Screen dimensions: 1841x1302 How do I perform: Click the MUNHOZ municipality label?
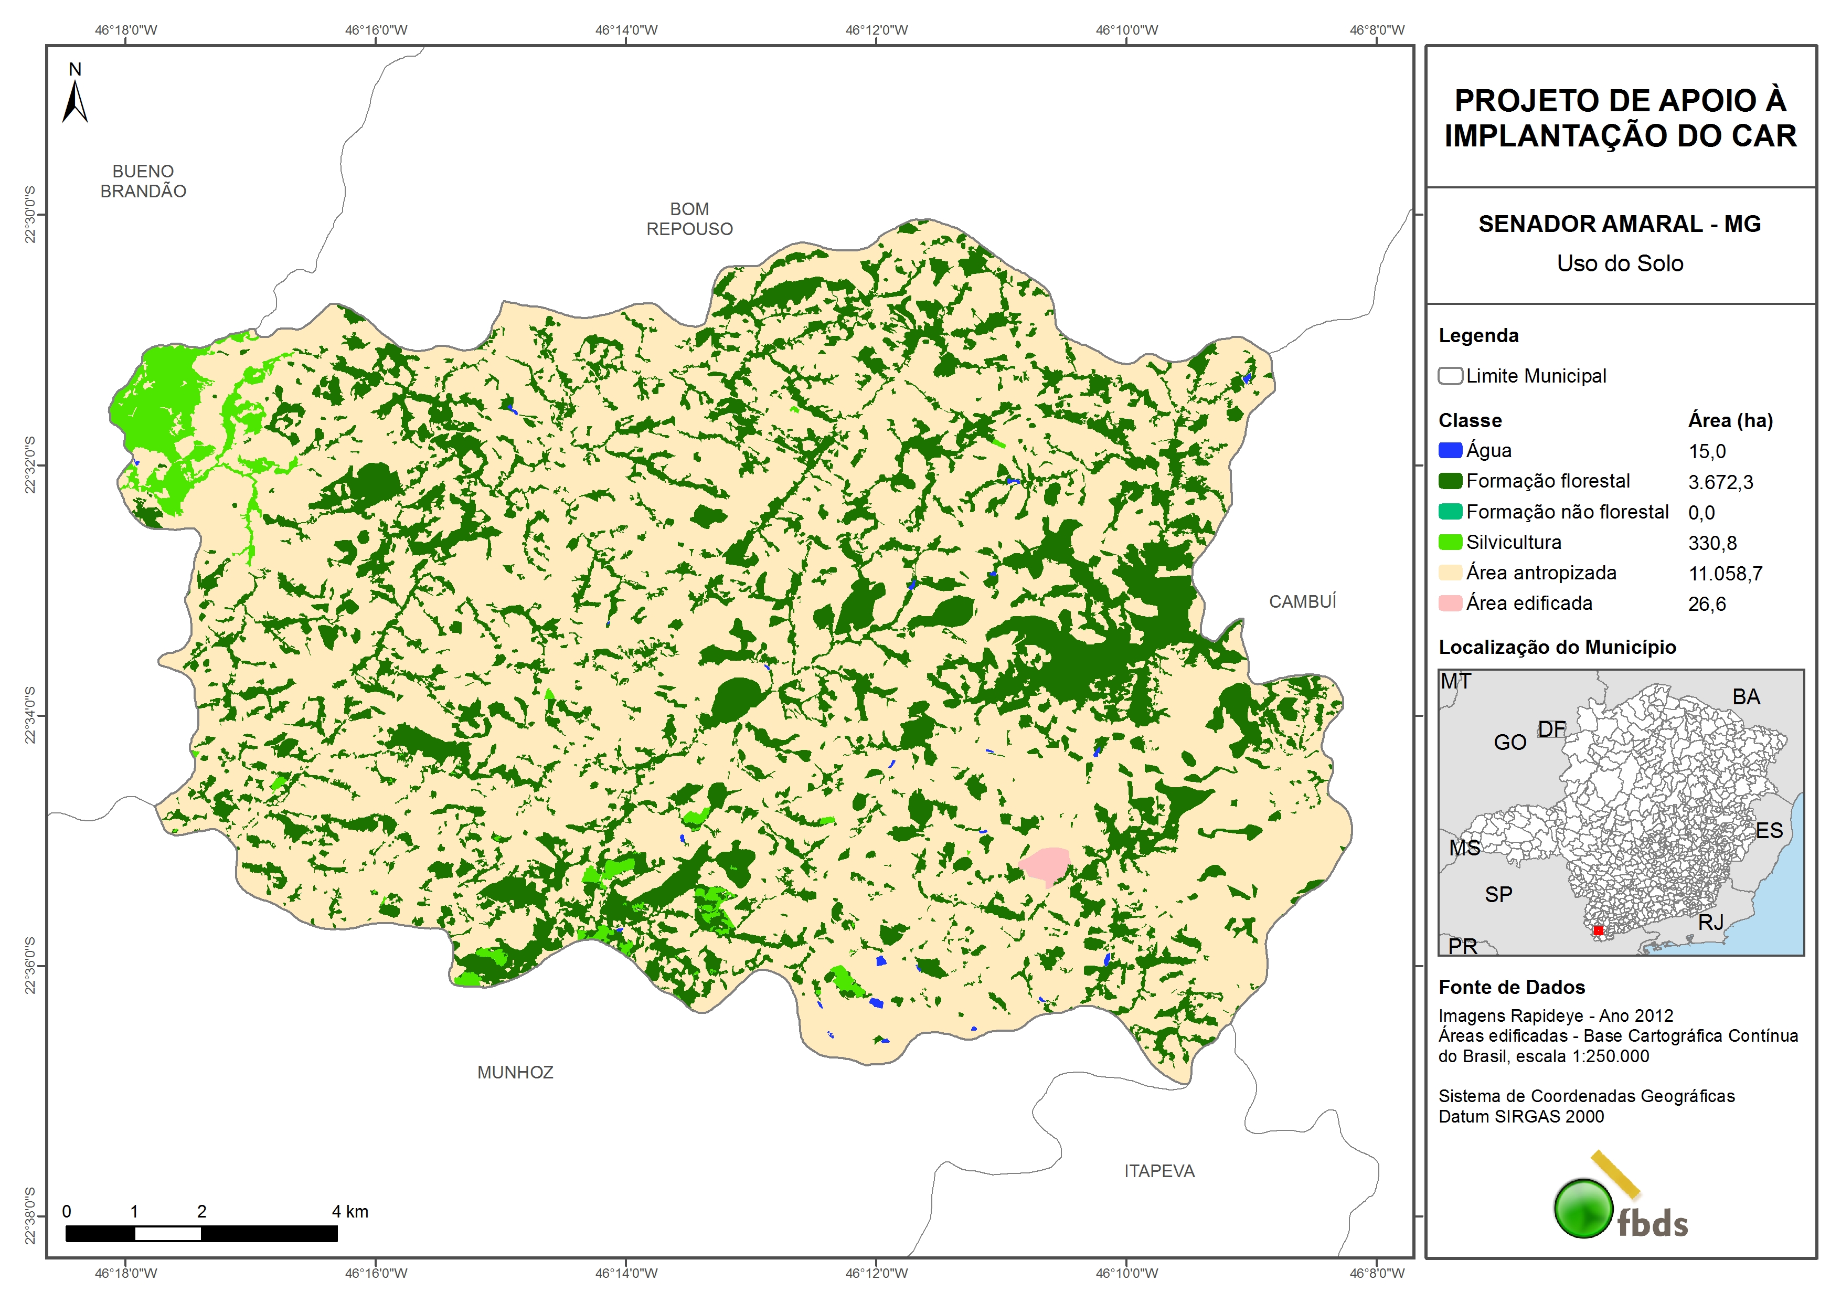(x=515, y=1073)
